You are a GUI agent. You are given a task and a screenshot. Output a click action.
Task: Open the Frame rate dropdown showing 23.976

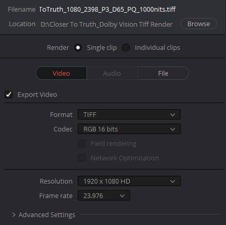[104, 196]
